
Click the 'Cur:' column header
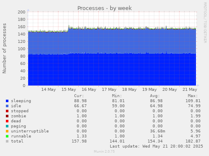pyautogui.click(x=79, y=96)
